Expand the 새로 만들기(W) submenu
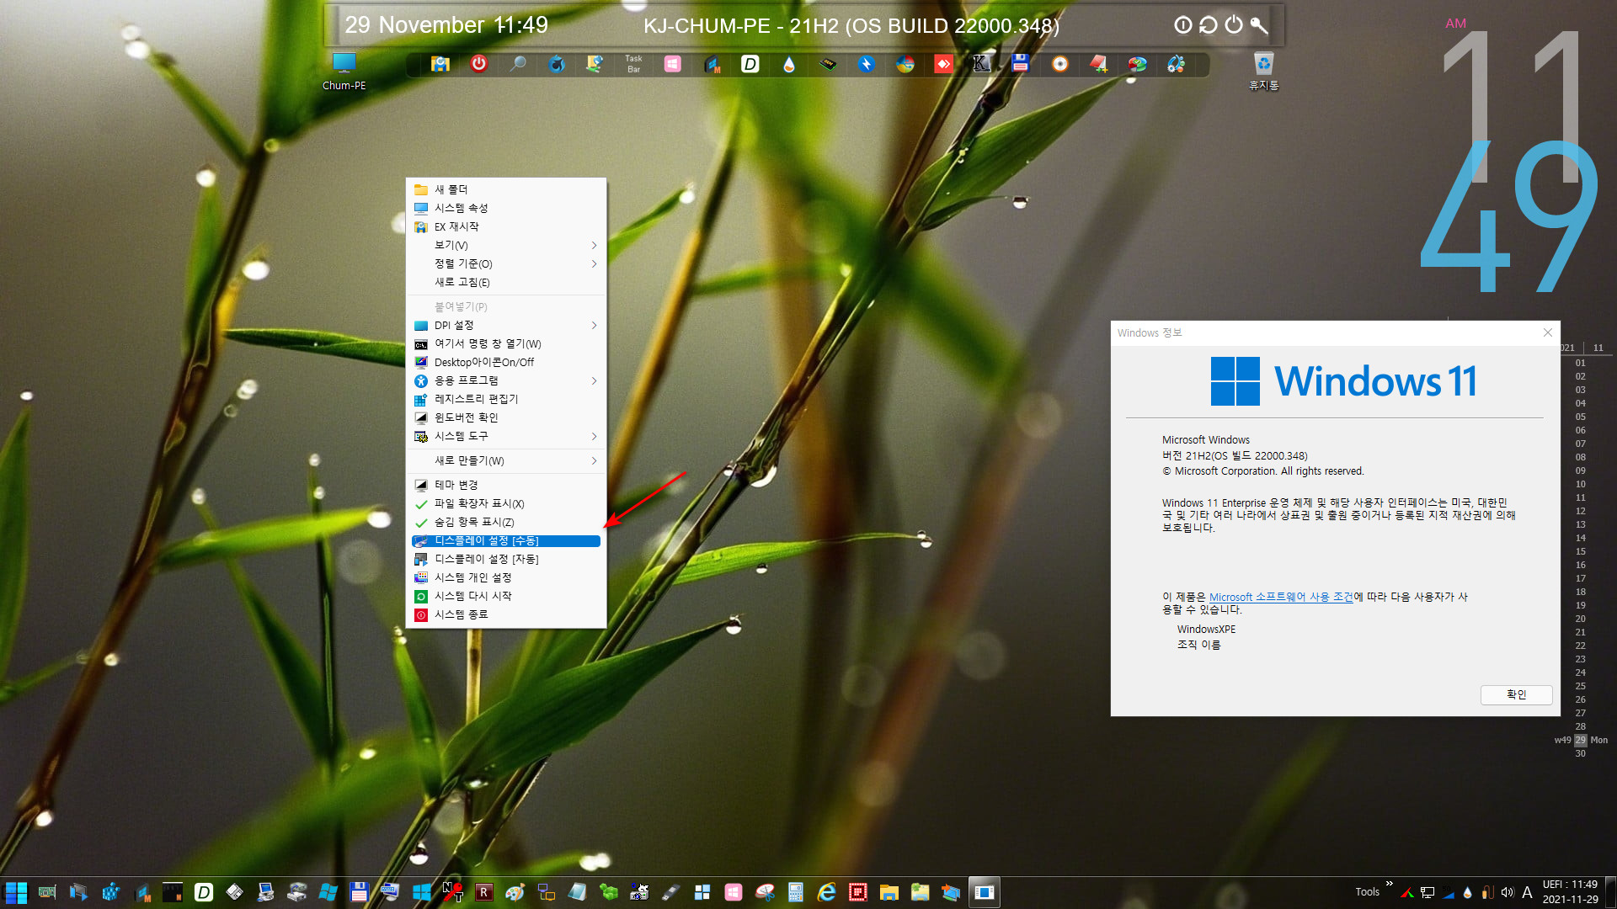Image resolution: width=1617 pixels, height=909 pixels. [505, 460]
